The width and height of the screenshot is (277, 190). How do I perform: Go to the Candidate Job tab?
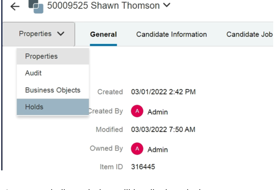[x=249, y=35]
